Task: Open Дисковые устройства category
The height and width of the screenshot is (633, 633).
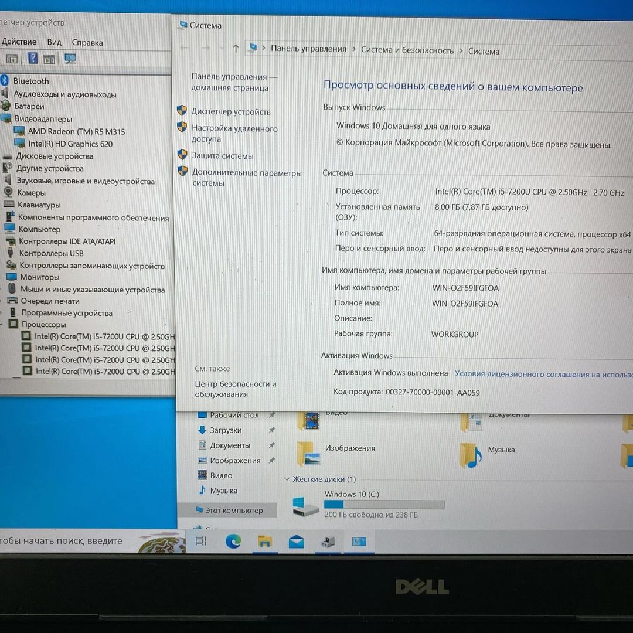Action: point(55,156)
